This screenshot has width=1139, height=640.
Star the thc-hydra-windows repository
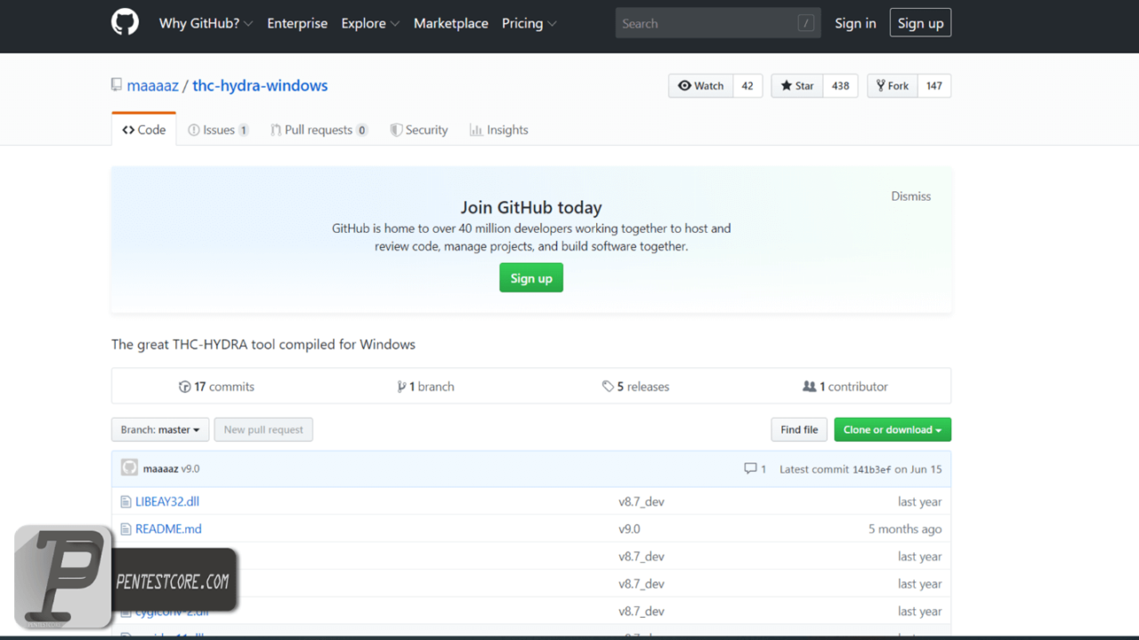click(797, 86)
